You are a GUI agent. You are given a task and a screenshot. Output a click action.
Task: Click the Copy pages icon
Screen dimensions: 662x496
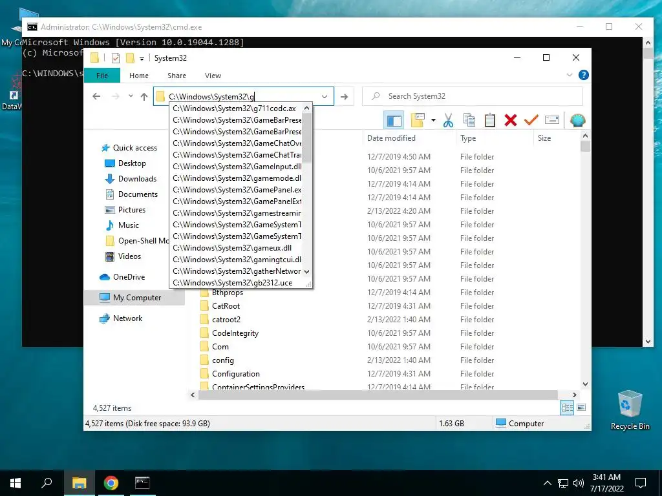469,121
